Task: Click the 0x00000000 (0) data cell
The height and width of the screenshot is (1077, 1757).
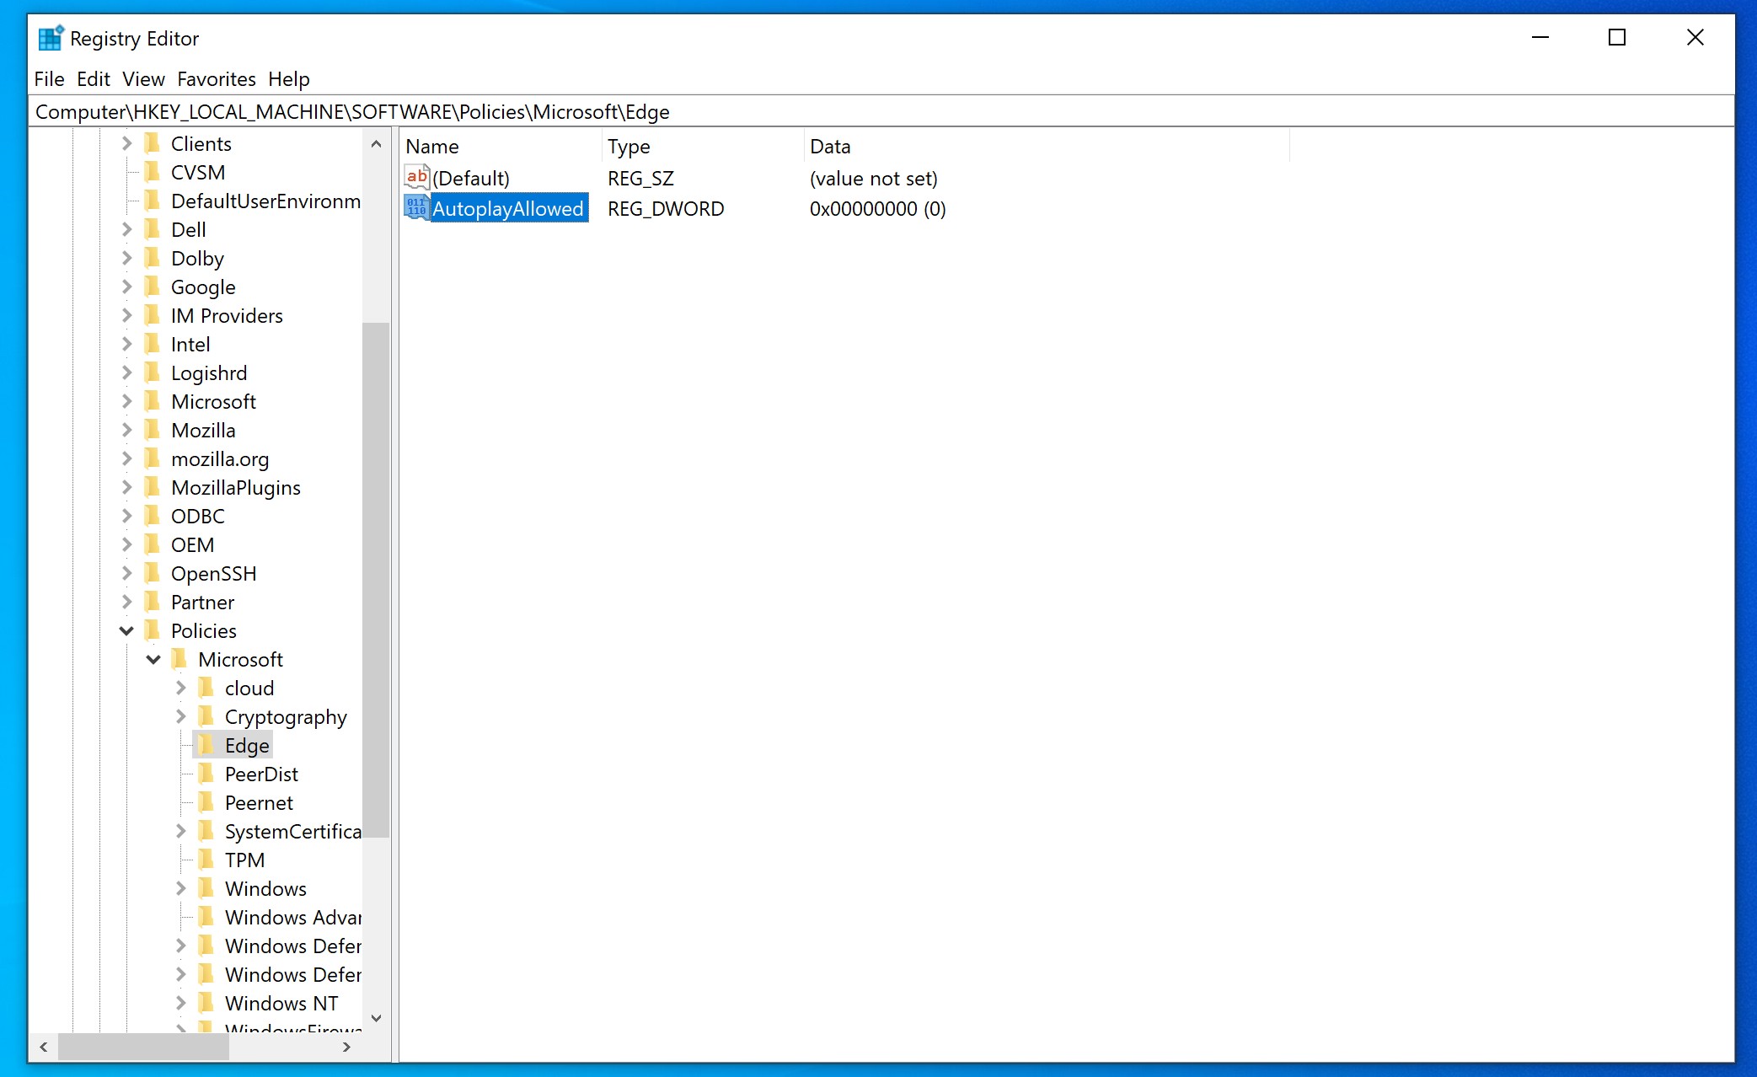Action: coord(877,208)
